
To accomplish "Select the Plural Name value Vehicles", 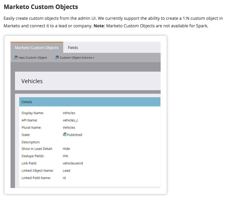I will [x=69, y=128].
